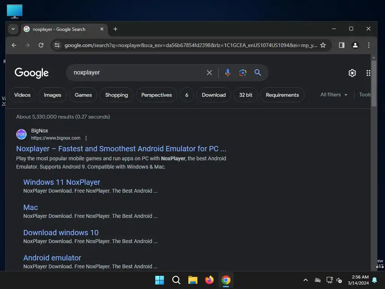
Task: Click the Google logo
Action: point(32,73)
